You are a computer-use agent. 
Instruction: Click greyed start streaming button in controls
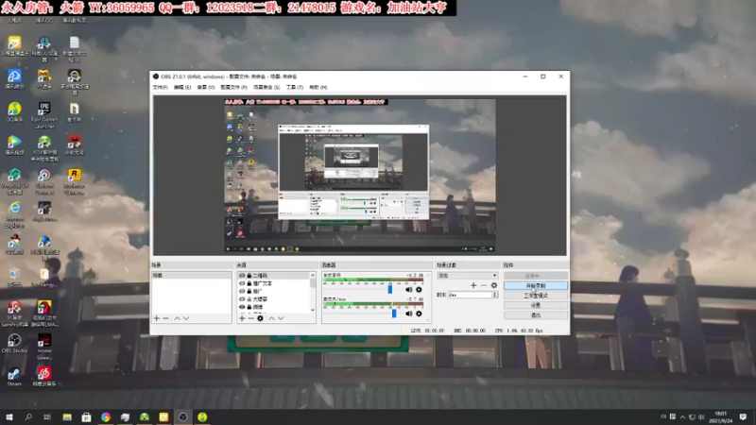click(536, 276)
